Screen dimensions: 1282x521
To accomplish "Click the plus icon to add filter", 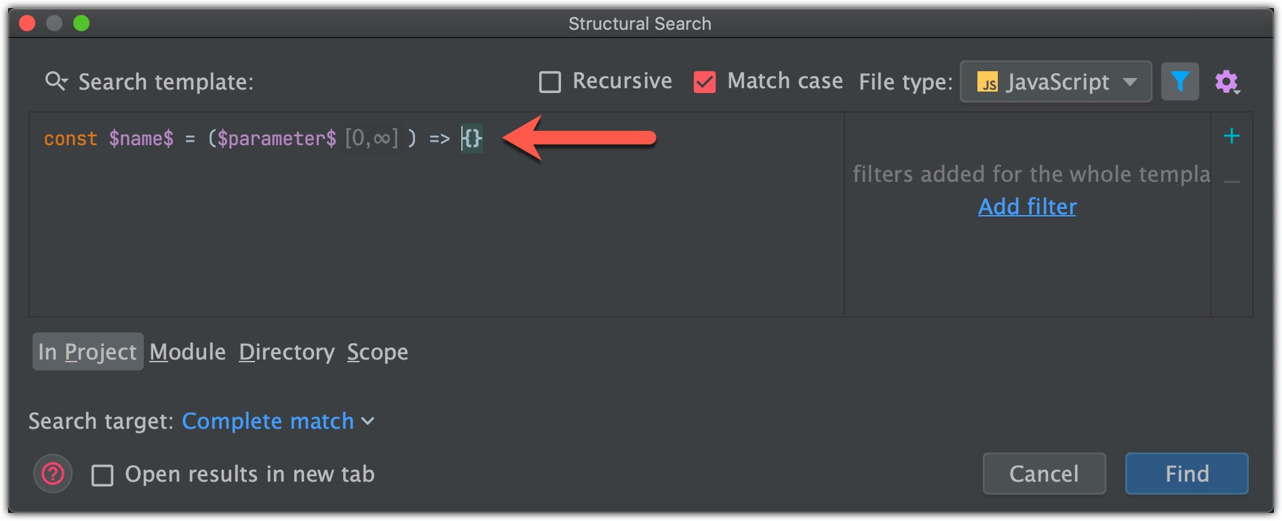I will tap(1232, 136).
